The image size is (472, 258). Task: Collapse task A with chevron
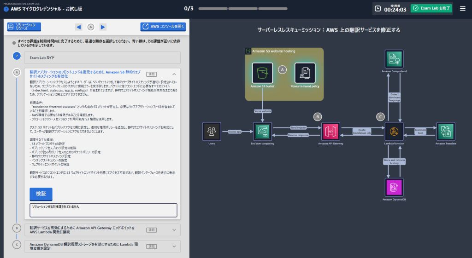point(174,74)
